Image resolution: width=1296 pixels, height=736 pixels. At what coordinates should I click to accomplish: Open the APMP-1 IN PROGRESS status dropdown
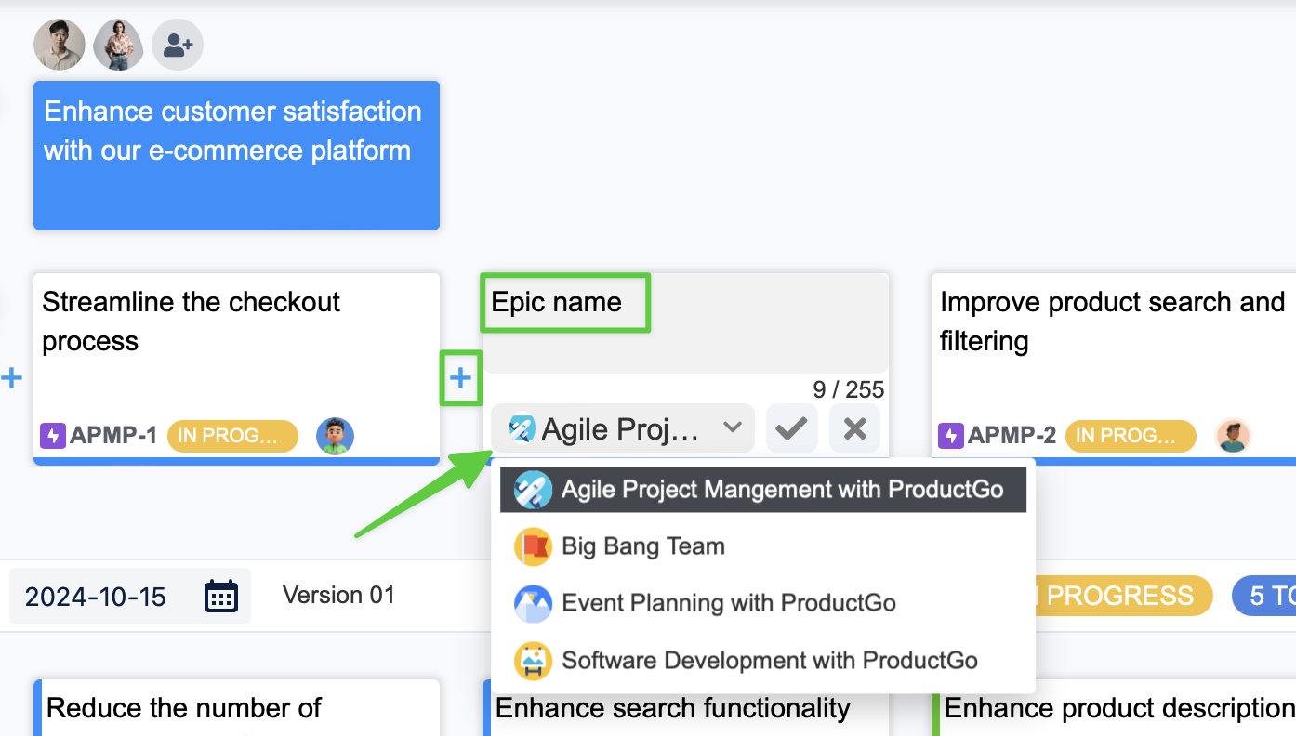click(x=232, y=435)
